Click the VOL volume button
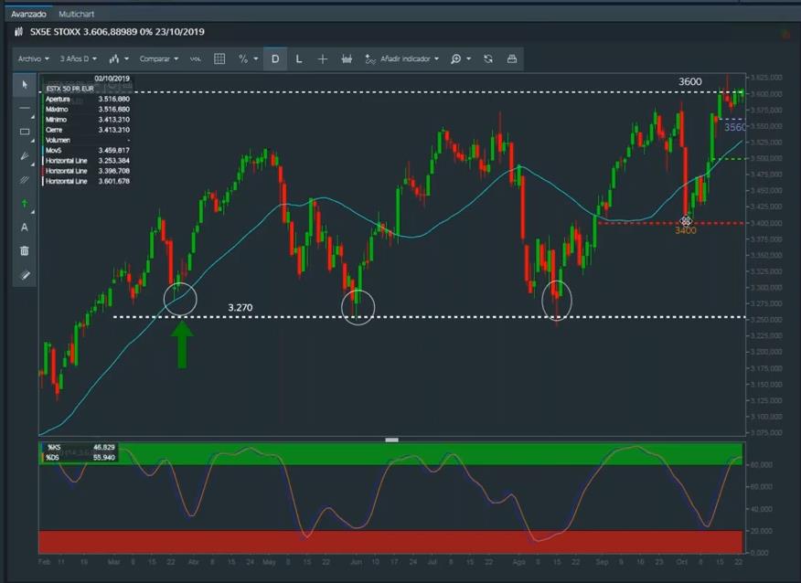 pos(196,58)
